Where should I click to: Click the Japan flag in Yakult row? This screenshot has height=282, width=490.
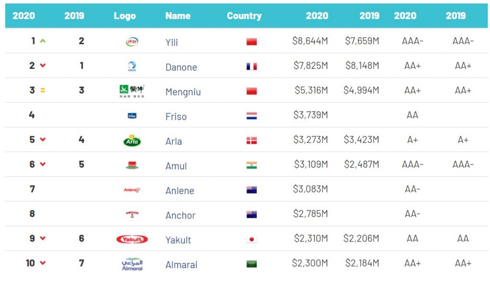252,239
